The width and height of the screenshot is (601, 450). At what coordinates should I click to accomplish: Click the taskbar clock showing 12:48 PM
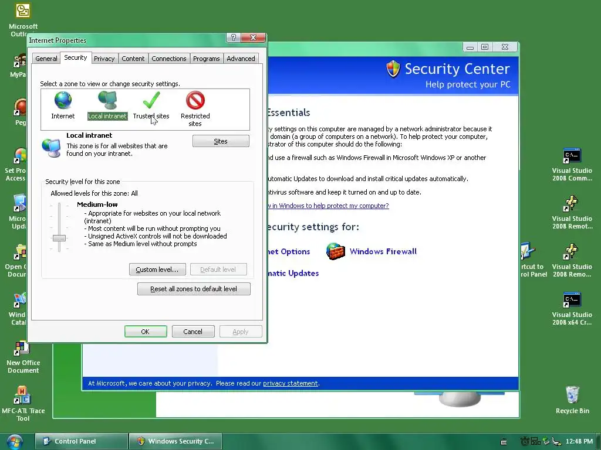pos(579,441)
